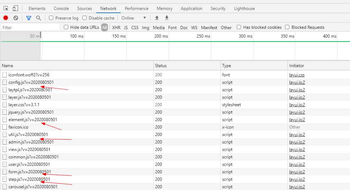Select the admin.js?v=2020080501 request
350x190 pixels.
coord(31,142)
